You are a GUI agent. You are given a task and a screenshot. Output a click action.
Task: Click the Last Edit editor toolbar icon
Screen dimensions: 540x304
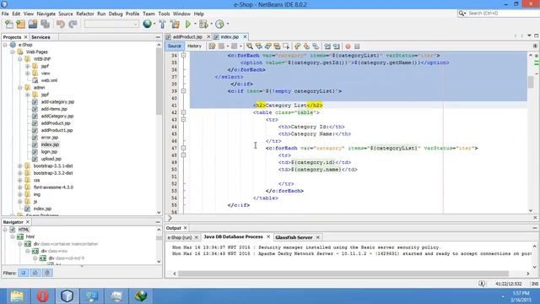click(x=212, y=46)
